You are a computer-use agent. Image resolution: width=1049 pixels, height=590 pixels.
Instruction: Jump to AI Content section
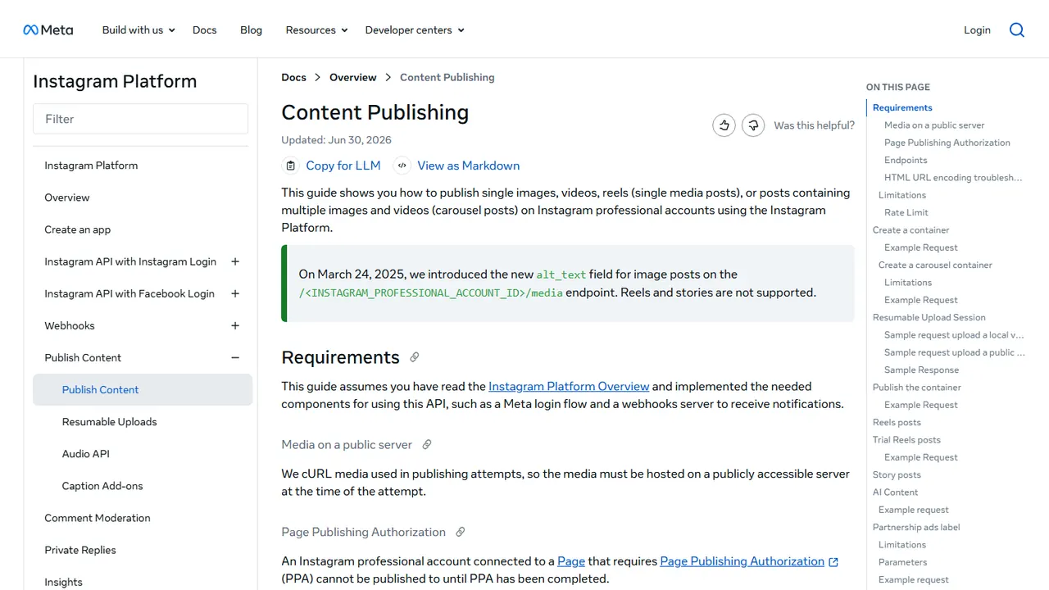click(895, 492)
